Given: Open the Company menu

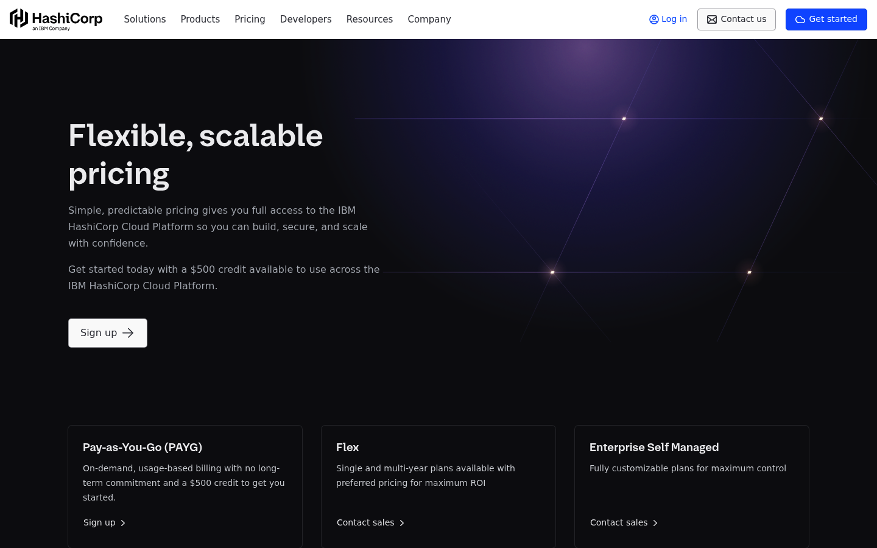Looking at the screenshot, I should click(x=429, y=19).
